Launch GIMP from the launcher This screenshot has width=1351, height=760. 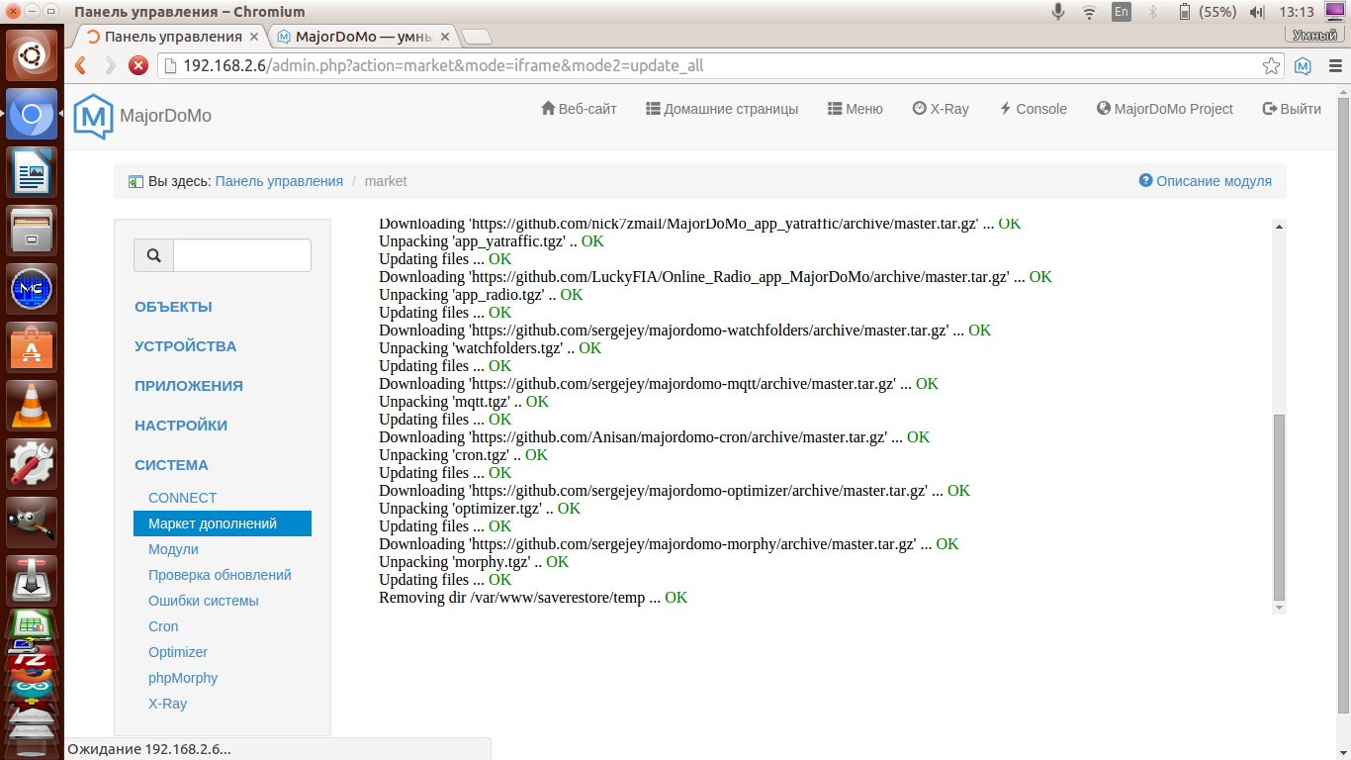pos(33,523)
